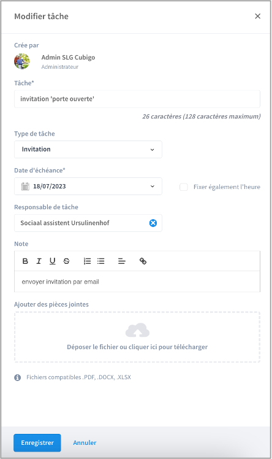The image size is (272, 459).
Task: Open the Date d'échéance dropdown arrow
Action: click(152, 186)
